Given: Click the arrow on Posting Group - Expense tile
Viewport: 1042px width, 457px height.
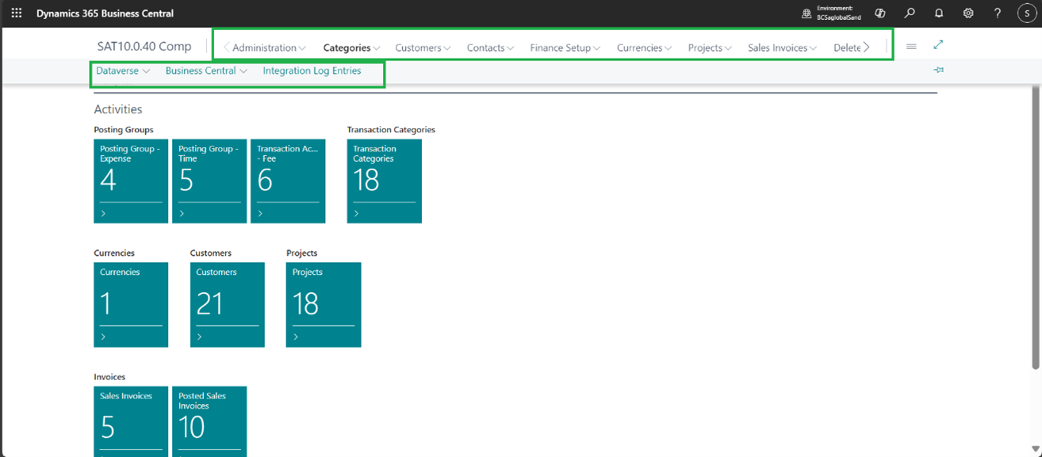Looking at the screenshot, I should pyautogui.click(x=104, y=213).
